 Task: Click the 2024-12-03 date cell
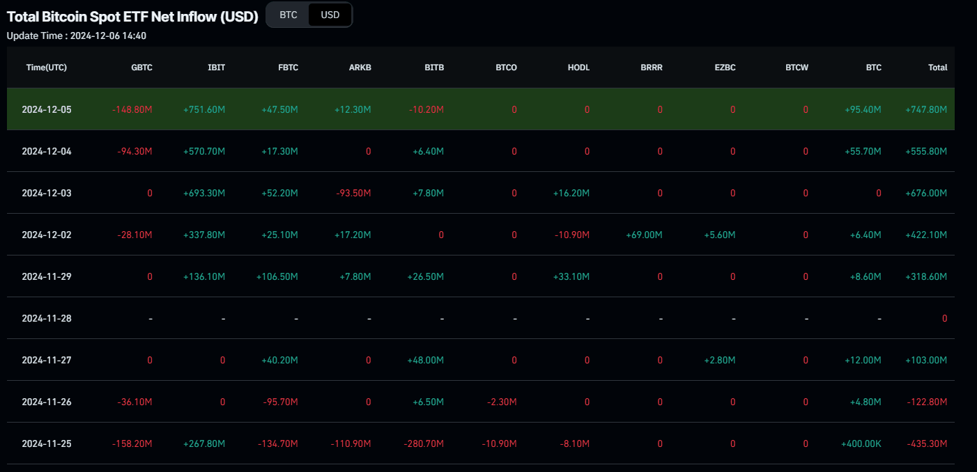(x=47, y=193)
